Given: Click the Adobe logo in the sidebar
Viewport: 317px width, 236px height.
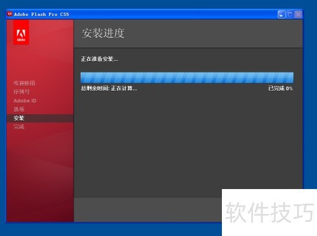Looking at the screenshot, I should 21,32.
